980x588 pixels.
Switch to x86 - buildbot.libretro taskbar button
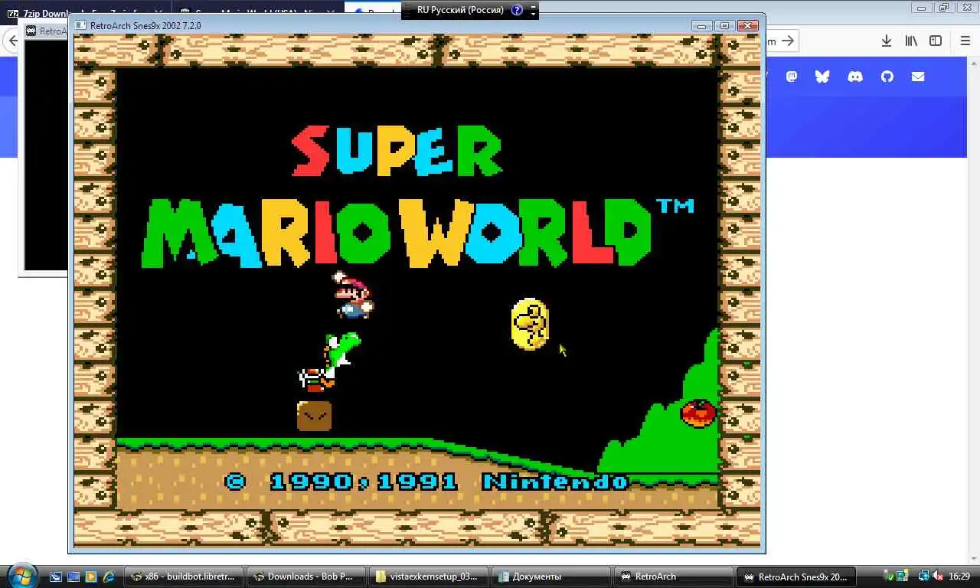click(x=185, y=577)
